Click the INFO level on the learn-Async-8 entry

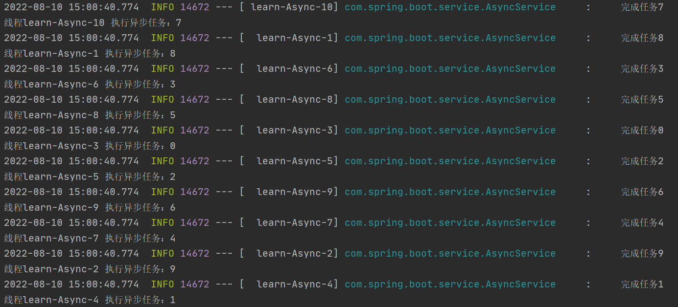pos(162,100)
